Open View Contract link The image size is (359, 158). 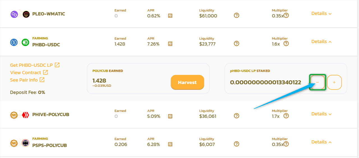29,73
